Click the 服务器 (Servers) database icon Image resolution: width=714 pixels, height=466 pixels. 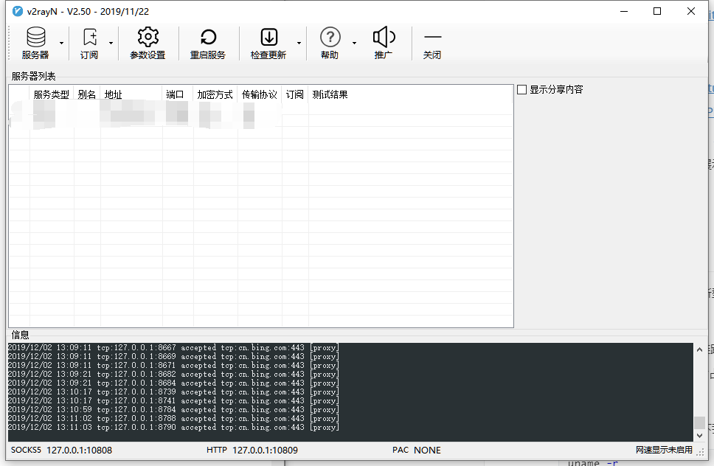pyautogui.click(x=35, y=38)
